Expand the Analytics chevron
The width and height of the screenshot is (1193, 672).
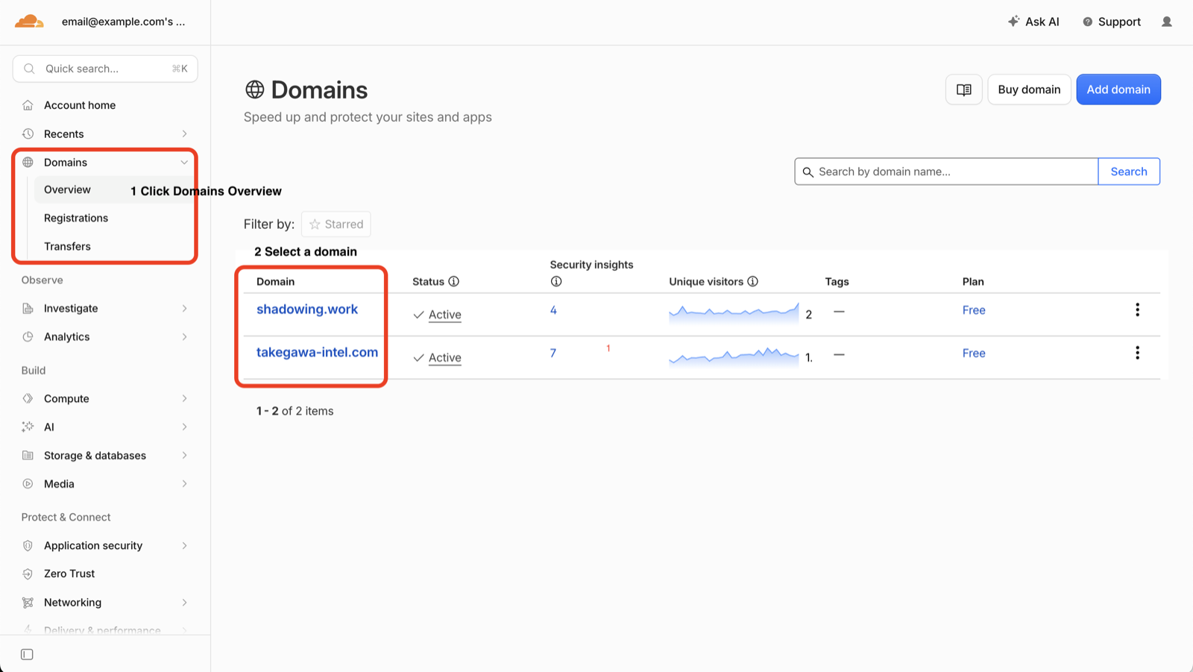click(x=184, y=336)
